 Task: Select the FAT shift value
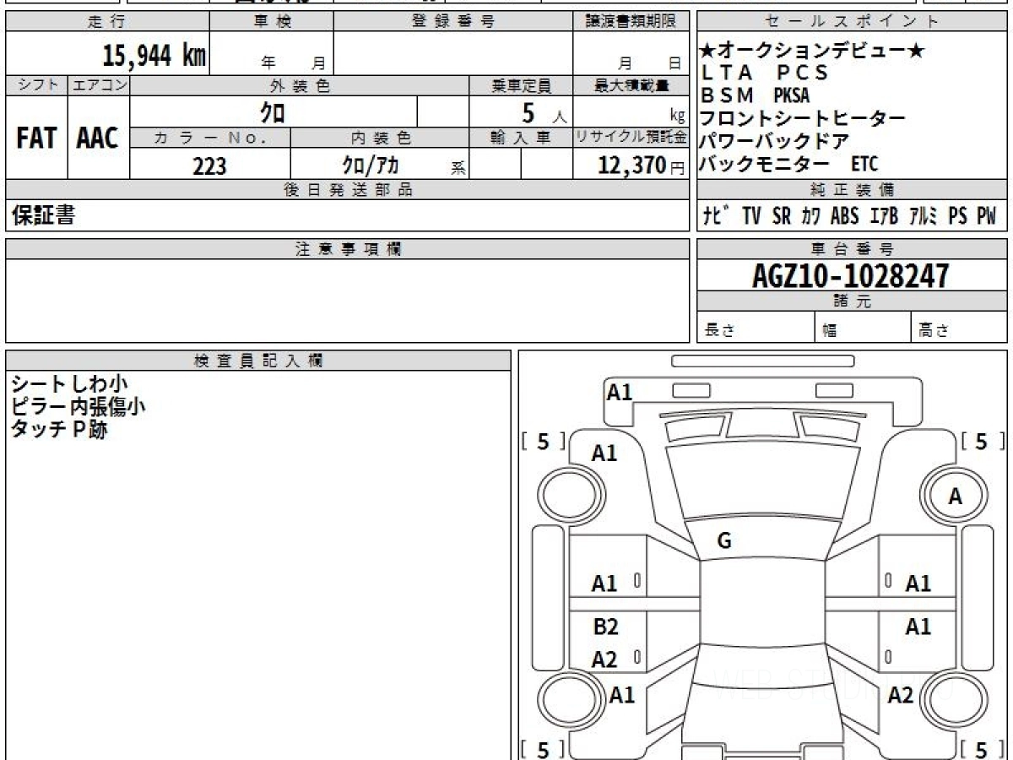tap(36, 138)
